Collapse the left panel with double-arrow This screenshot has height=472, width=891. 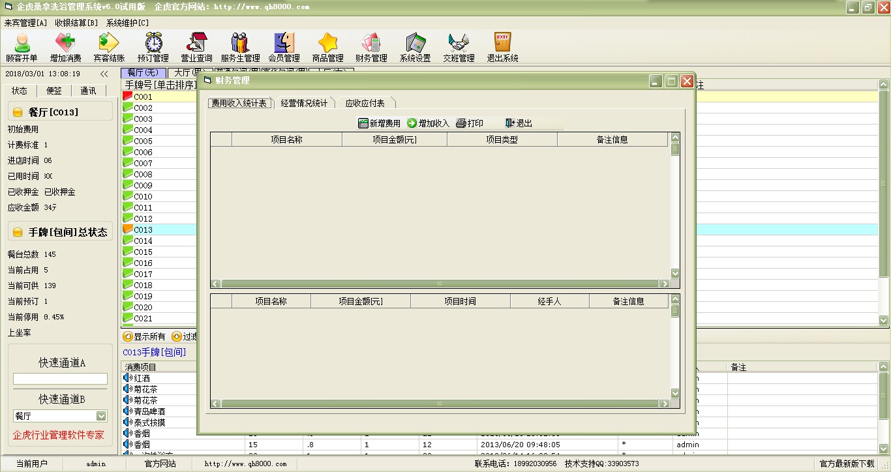pos(104,74)
